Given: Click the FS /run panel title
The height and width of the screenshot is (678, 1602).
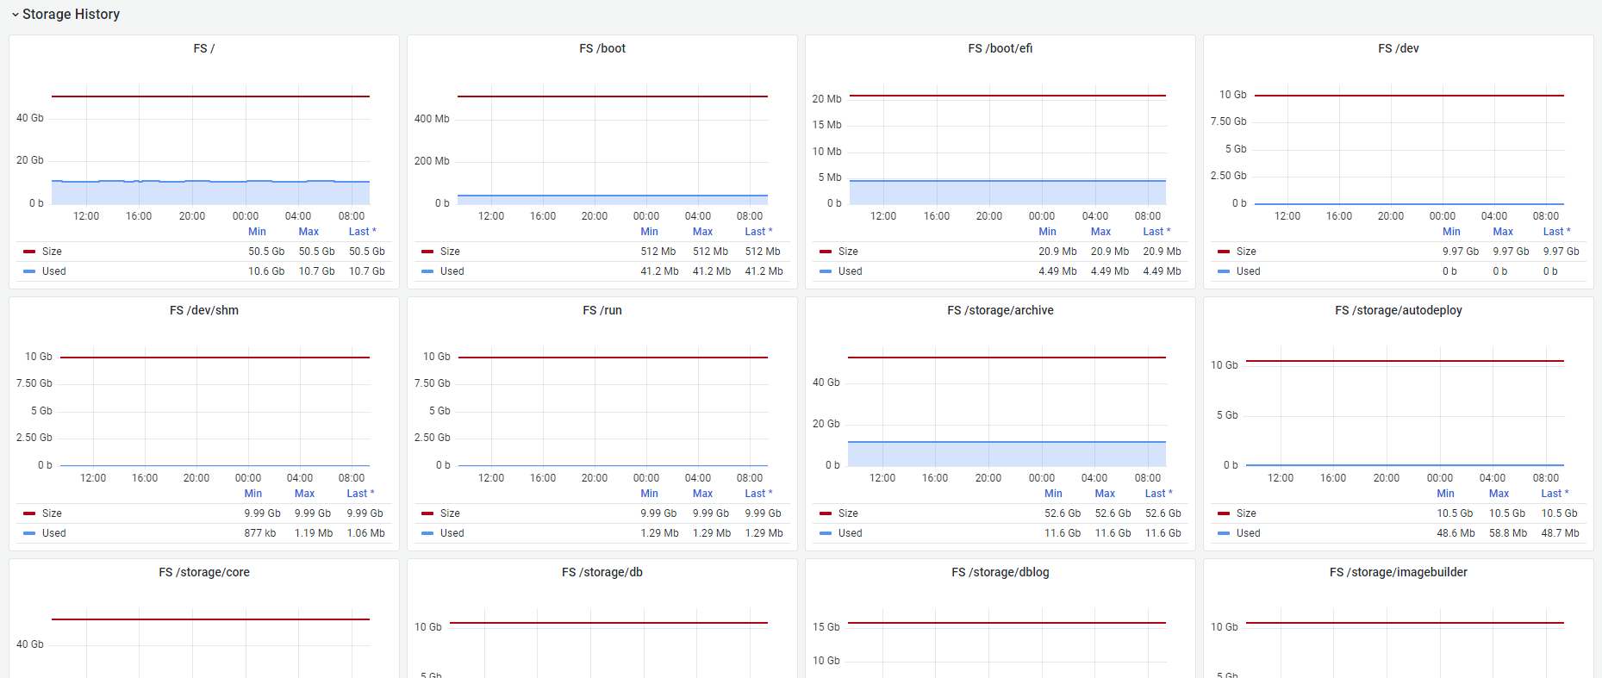Looking at the screenshot, I should point(602,310).
